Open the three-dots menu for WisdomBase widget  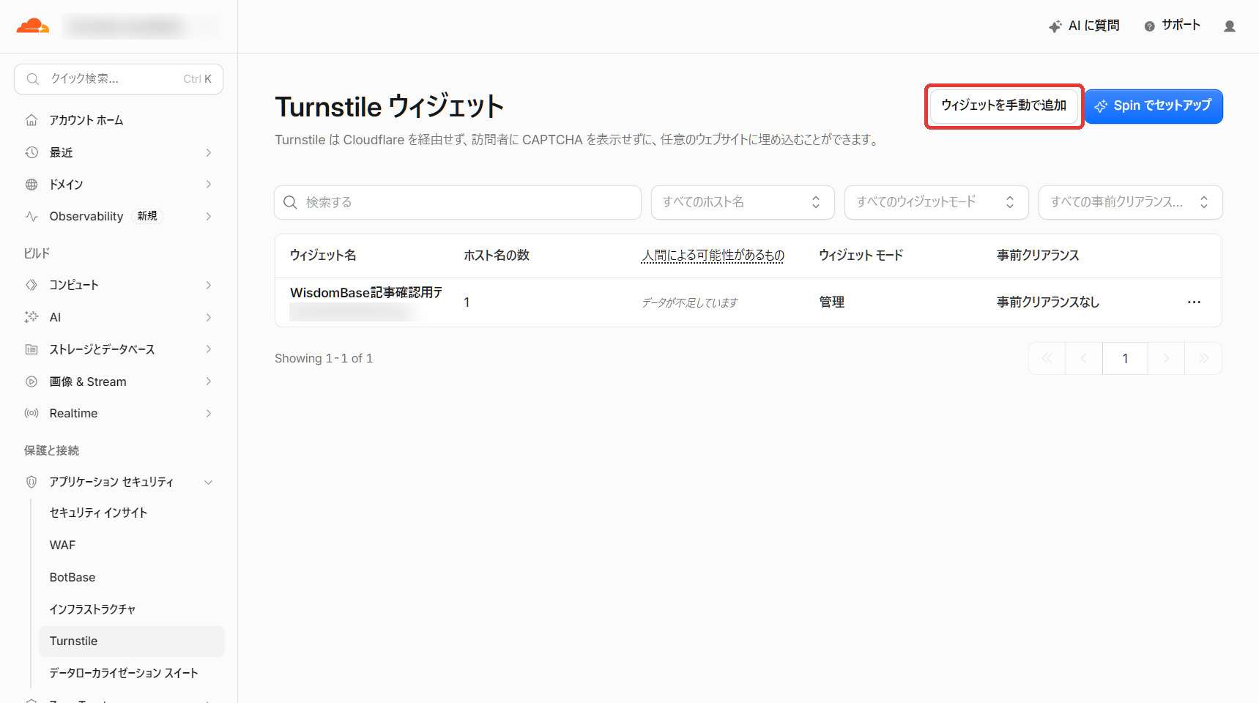(1195, 302)
